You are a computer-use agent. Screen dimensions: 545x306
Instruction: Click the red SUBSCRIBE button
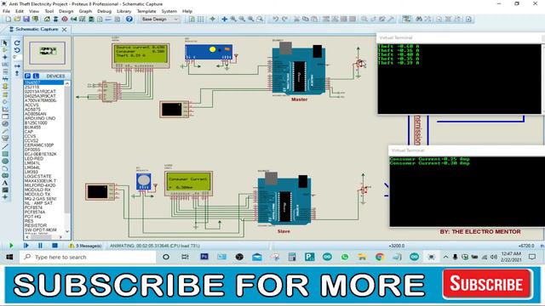point(487,284)
